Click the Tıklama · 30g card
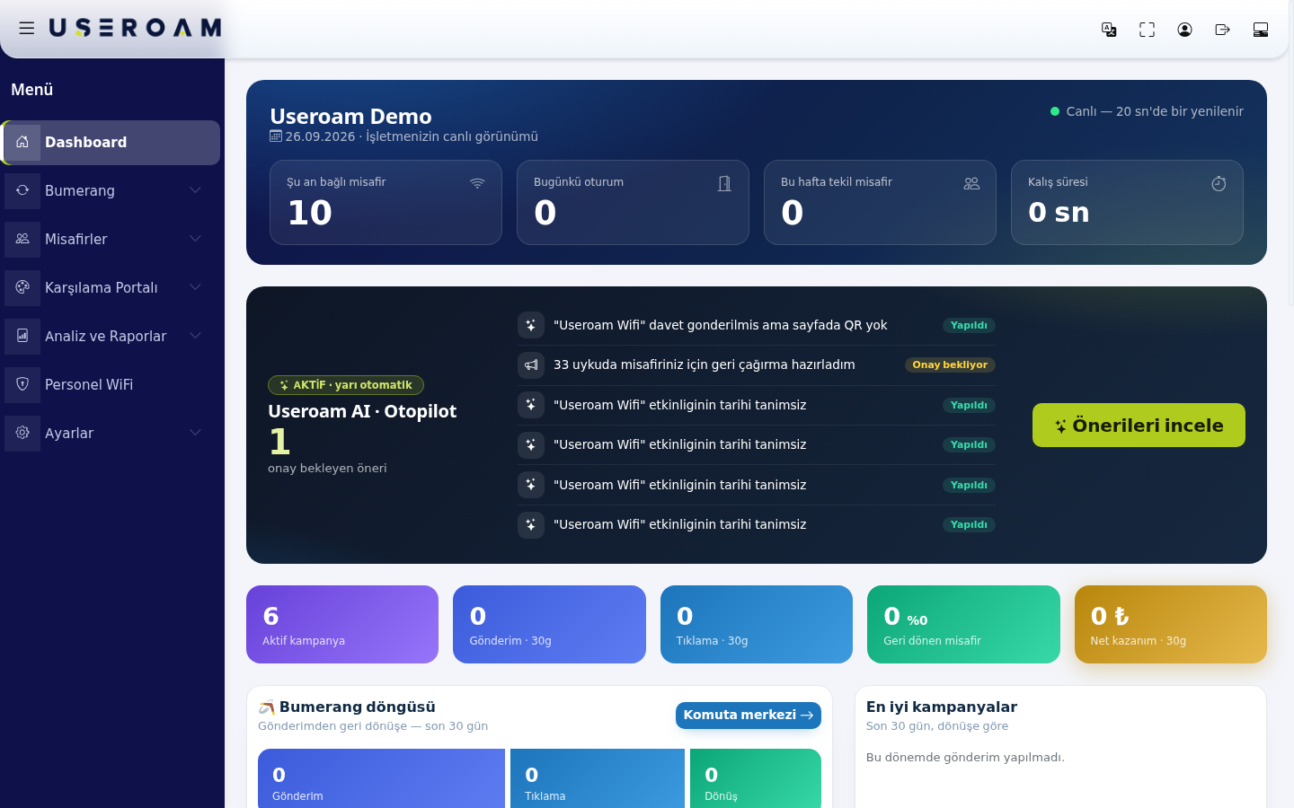The image size is (1294, 808). click(757, 625)
